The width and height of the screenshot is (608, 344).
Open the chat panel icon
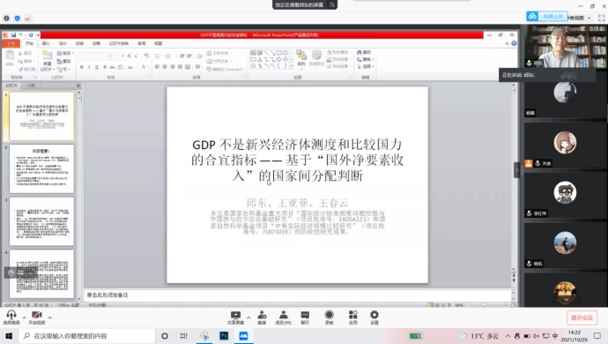click(x=305, y=318)
